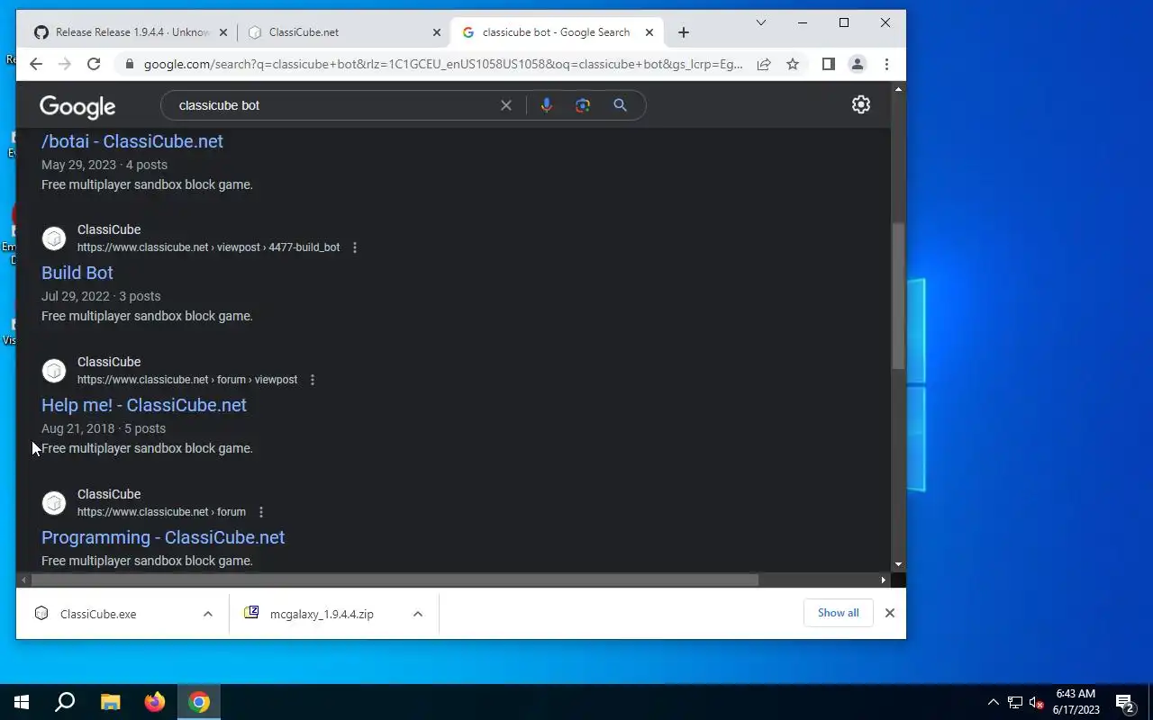Open the /botai - ClassiCube.net result
Screen dimensions: 1153x720
click(x=132, y=141)
